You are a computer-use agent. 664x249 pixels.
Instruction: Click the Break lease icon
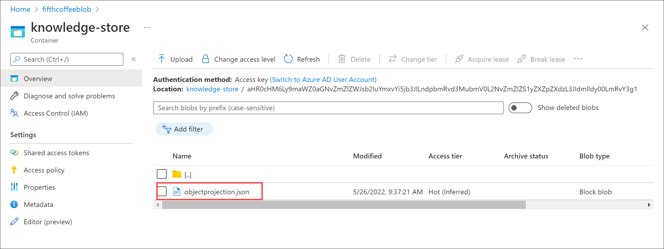click(x=522, y=59)
